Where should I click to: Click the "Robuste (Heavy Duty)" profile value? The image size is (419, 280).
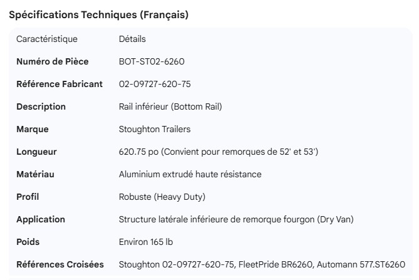[162, 197]
